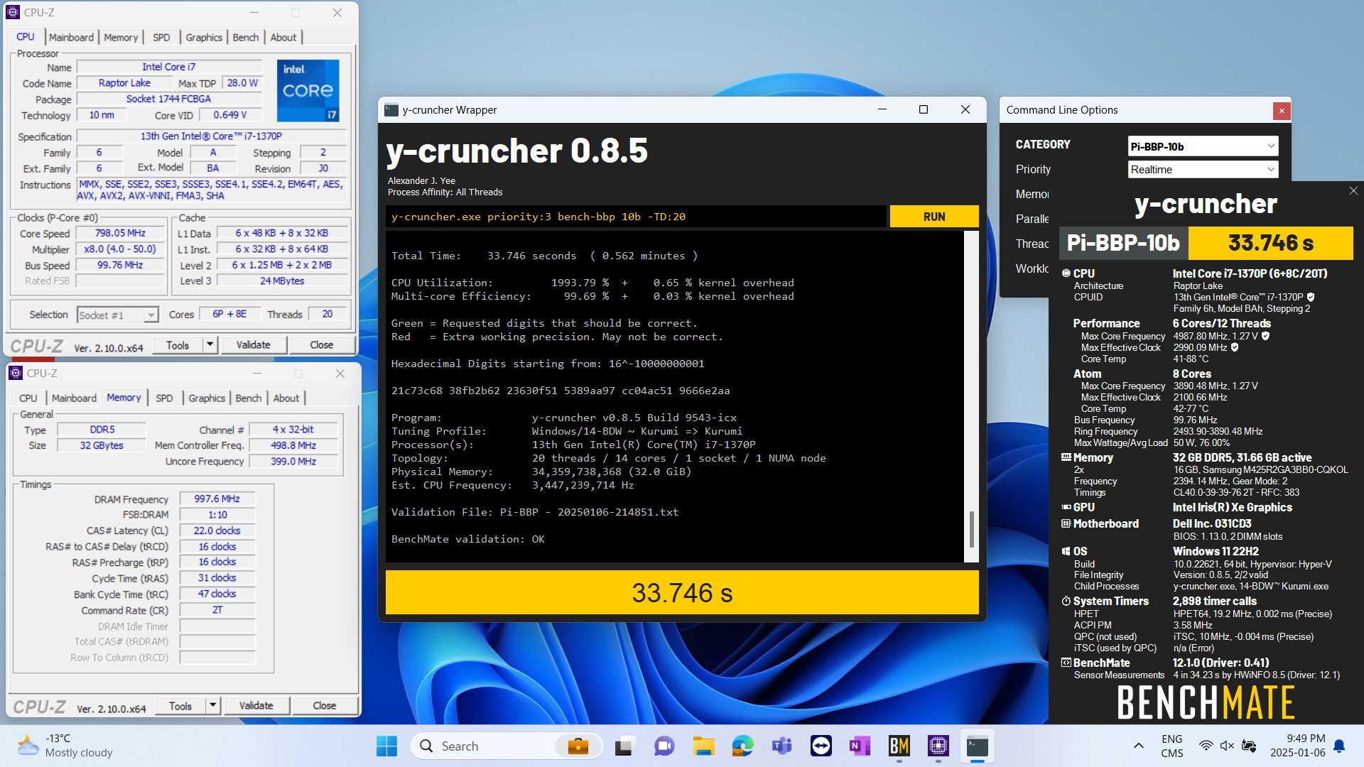The height and width of the screenshot is (767, 1364).
Task: Click Validate in top CPU-Z window
Action: click(253, 344)
